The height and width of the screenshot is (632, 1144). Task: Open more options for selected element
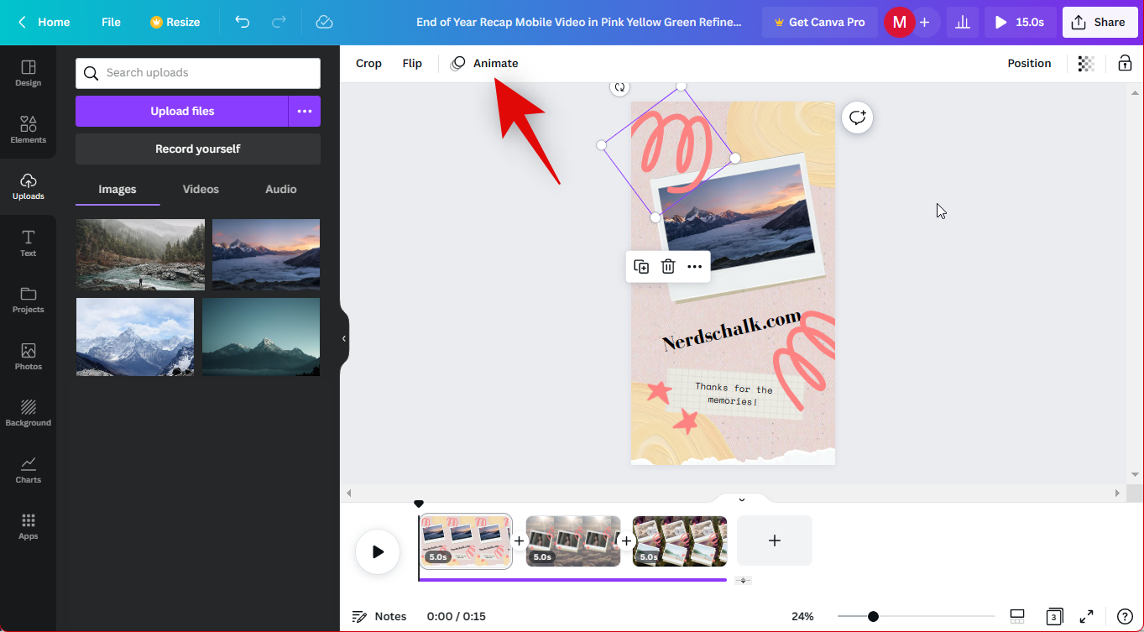pyautogui.click(x=694, y=267)
